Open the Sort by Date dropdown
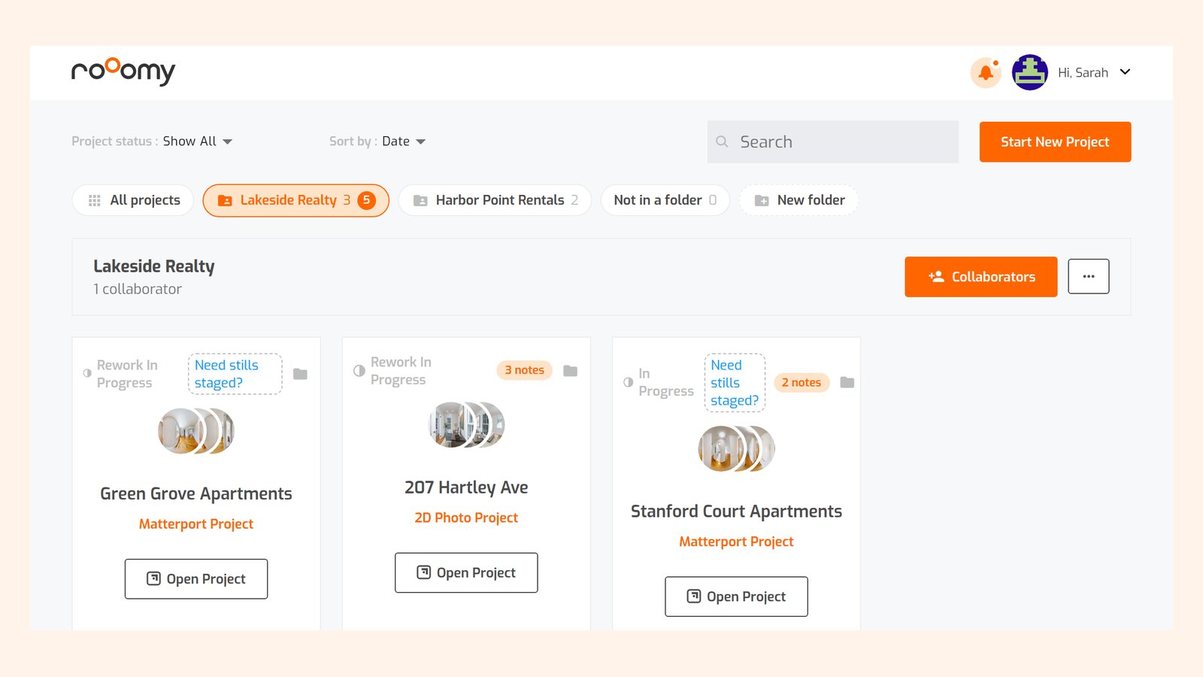This screenshot has width=1203, height=677. click(404, 141)
